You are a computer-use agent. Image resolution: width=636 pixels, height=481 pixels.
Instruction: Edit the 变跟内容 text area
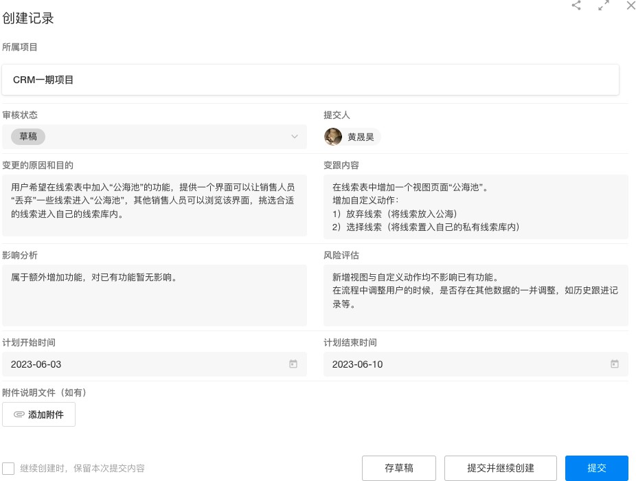[475, 205]
